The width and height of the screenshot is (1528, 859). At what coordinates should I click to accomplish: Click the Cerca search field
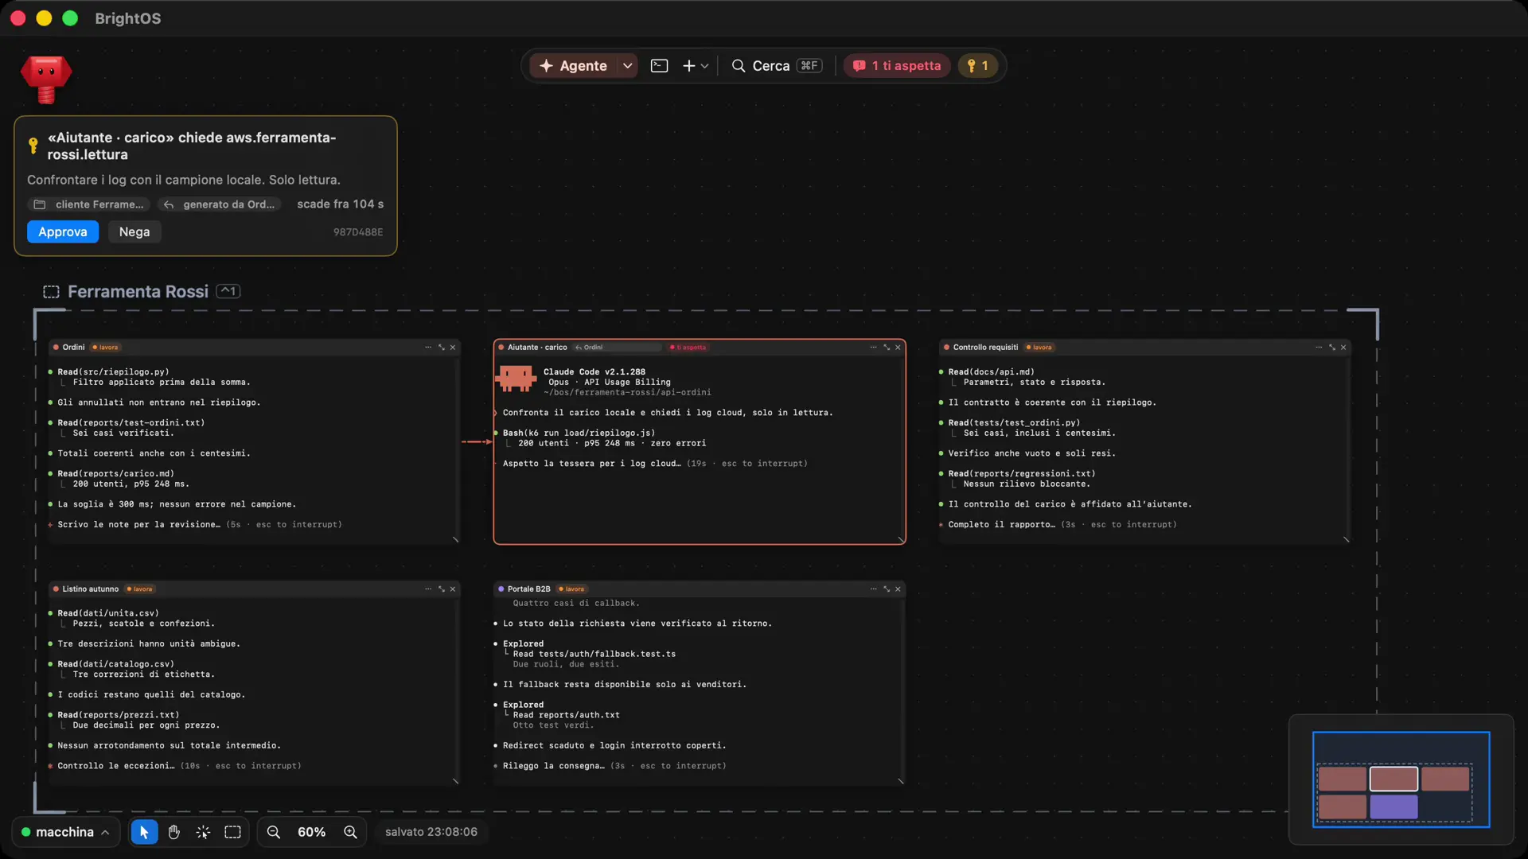click(x=777, y=66)
